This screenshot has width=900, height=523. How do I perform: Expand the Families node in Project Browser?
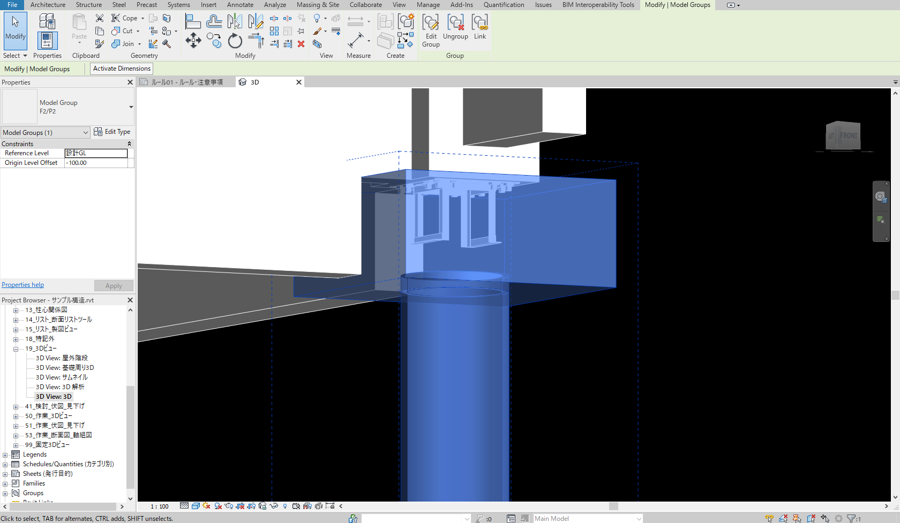tap(5, 483)
